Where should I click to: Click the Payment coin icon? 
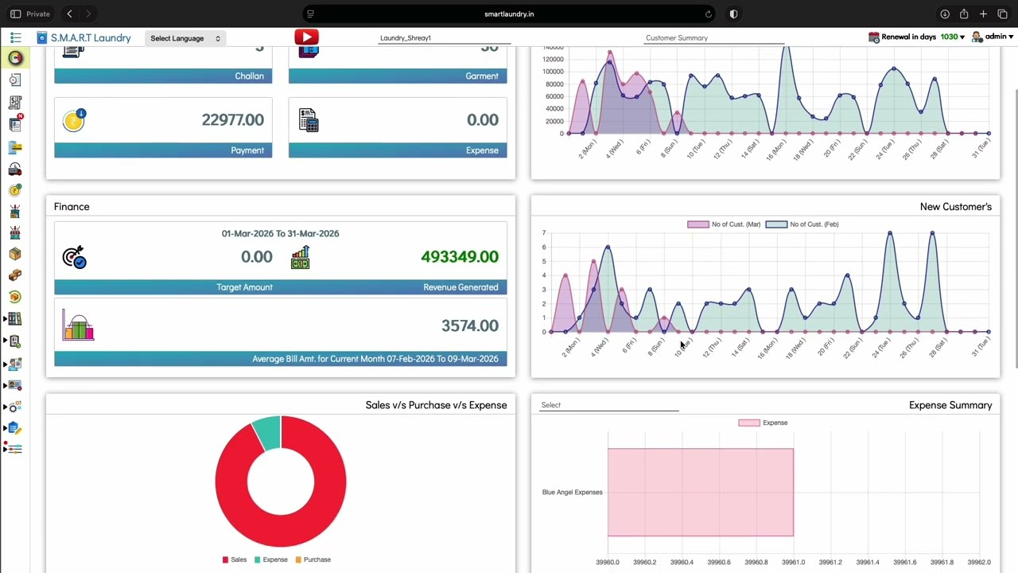(74, 119)
